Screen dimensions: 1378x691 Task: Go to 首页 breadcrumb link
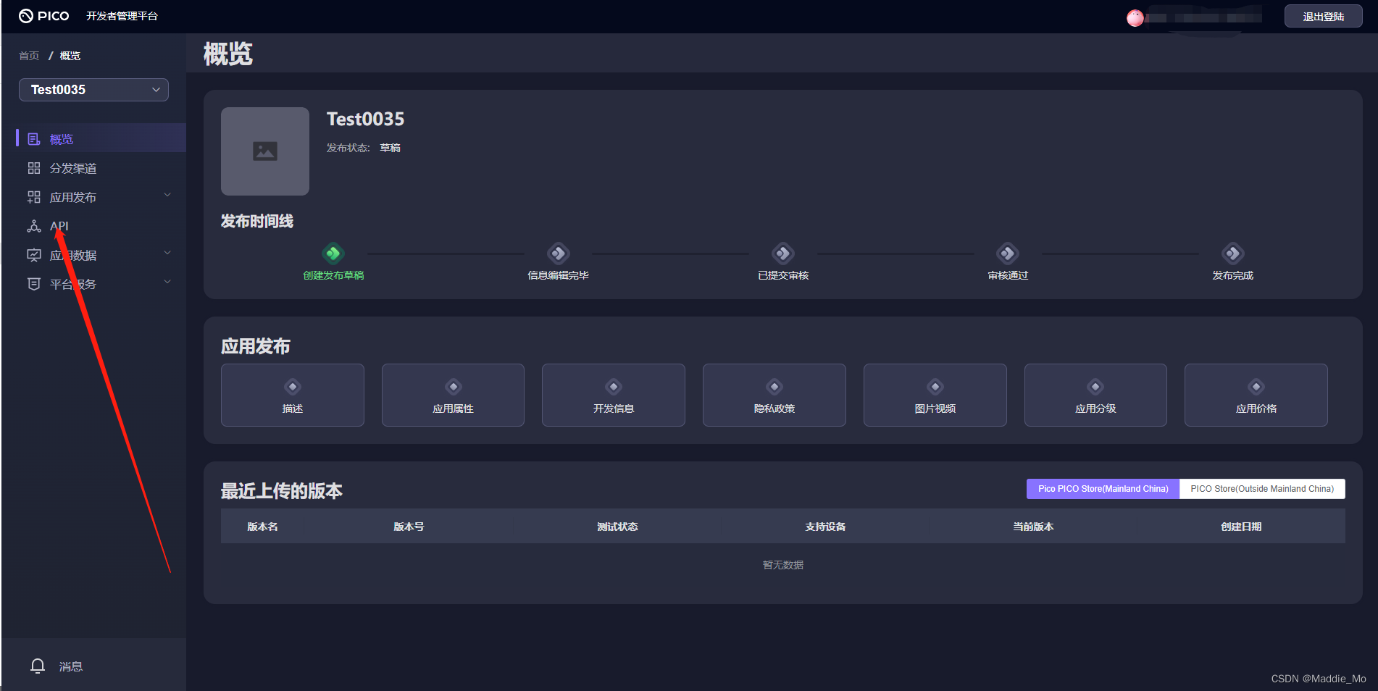click(29, 56)
